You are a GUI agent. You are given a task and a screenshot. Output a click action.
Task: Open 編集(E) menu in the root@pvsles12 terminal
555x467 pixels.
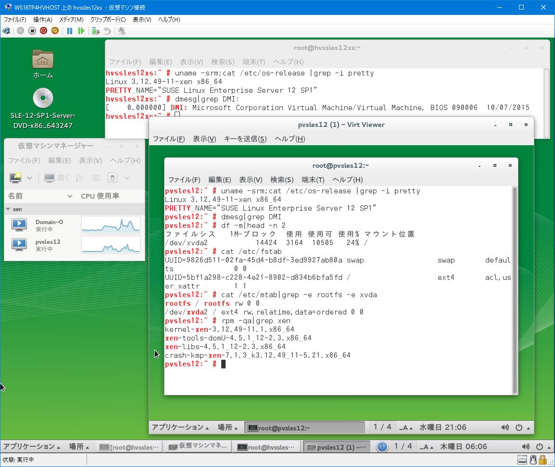(220, 180)
